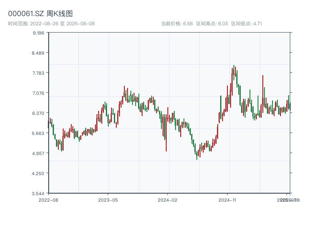The width and height of the screenshot is (322, 241).
Task: Click the y-axis value 7.783
Action: click(38, 73)
